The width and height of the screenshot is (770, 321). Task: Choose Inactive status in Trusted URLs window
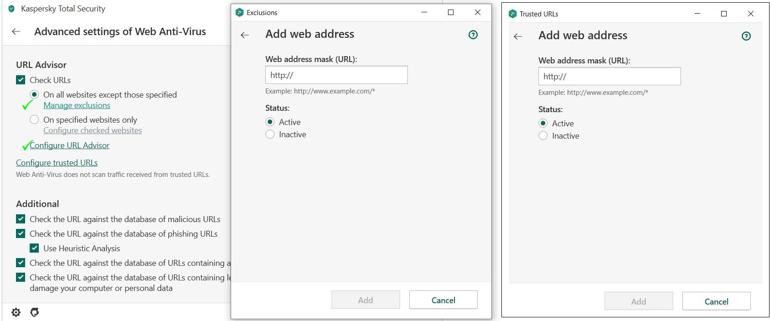pos(543,136)
